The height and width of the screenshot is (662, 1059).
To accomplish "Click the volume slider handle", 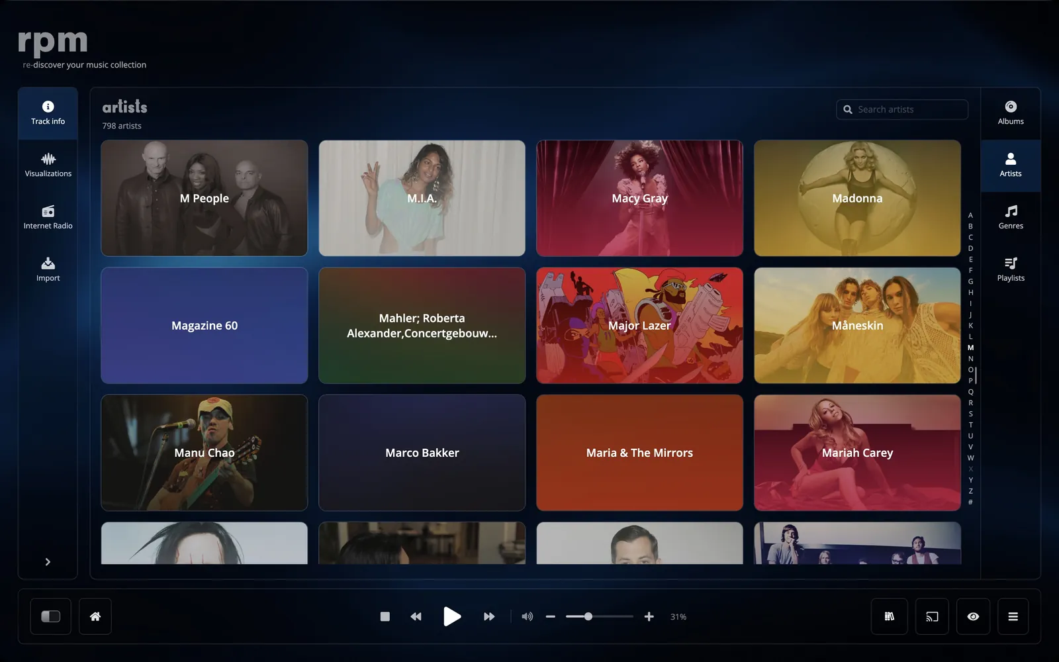I will tap(588, 616).
